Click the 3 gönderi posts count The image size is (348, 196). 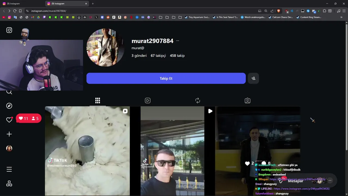(139, 56)
